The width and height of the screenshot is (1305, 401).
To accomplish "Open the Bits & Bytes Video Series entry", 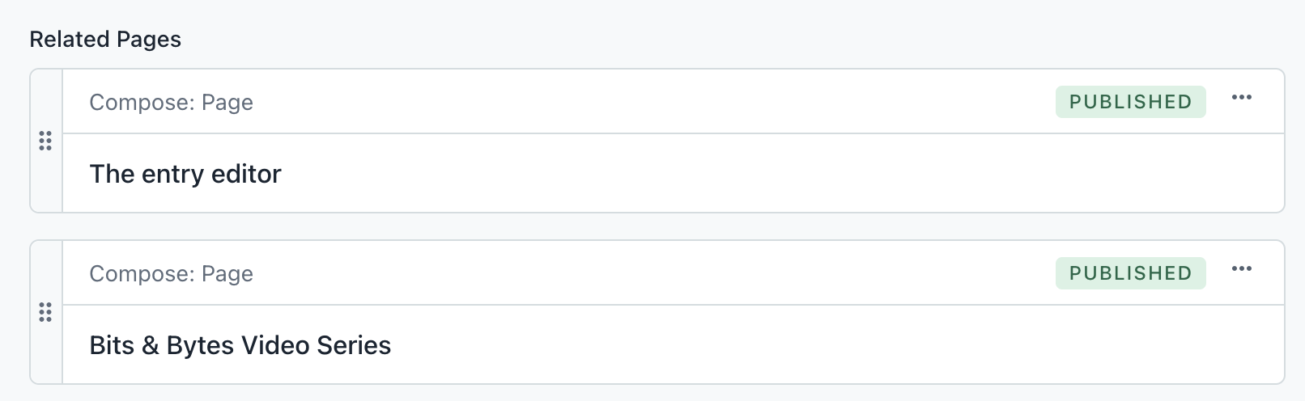I will point(240,345).
